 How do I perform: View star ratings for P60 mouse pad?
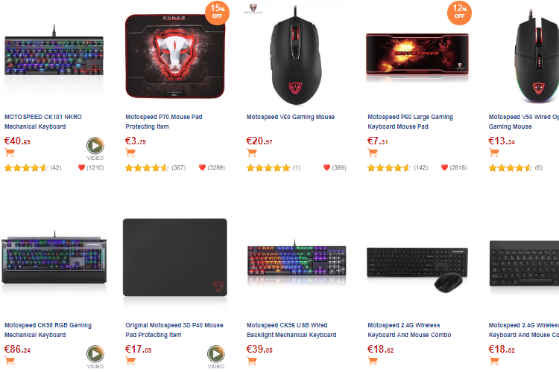[x=389, y=167]
